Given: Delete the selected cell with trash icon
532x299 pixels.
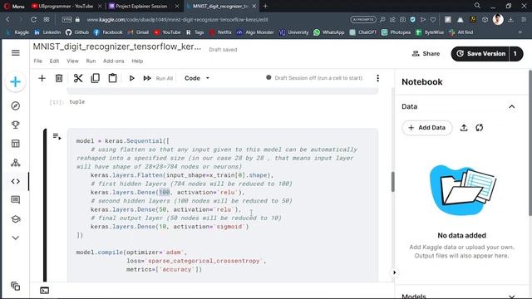Looking at the screenshot, I should point(59,78).
